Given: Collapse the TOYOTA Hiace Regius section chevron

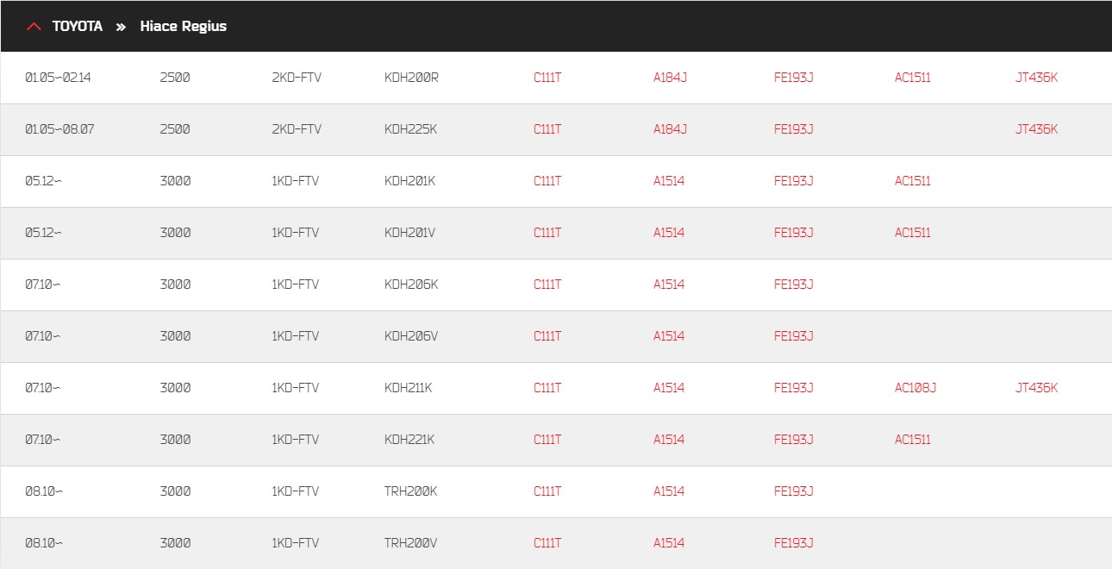Looking at the screenshot, I should pyautogui.click(x=34, y=27).
